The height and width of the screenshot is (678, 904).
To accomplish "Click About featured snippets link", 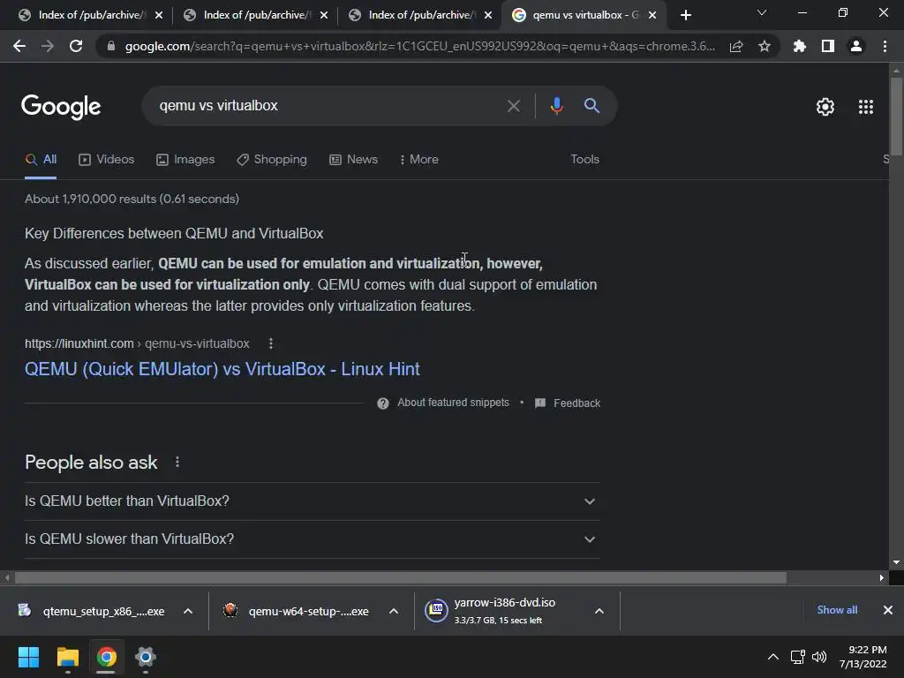I will 453,403.
